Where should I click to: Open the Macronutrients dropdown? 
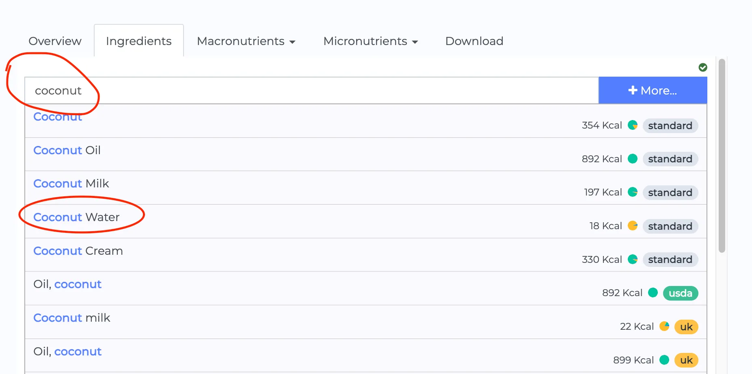246,41
